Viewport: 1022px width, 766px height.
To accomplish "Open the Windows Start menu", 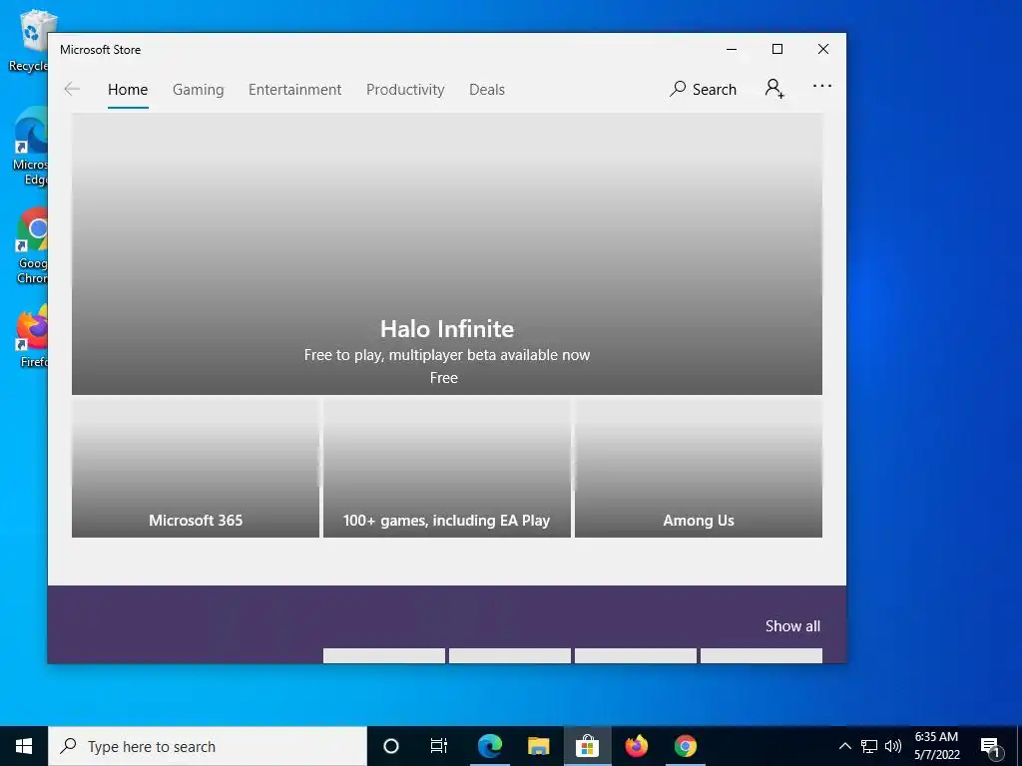I will (24, 746).
